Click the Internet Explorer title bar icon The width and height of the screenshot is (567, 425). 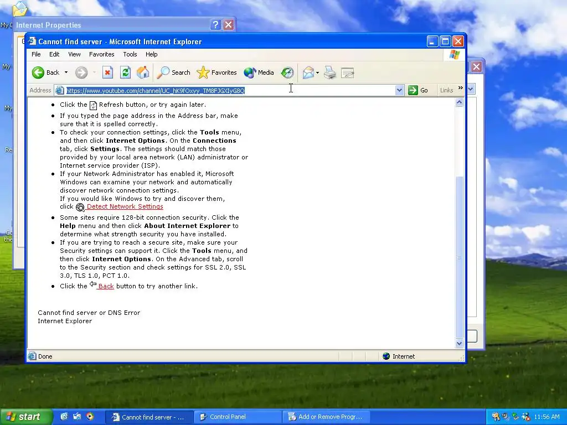33,41
